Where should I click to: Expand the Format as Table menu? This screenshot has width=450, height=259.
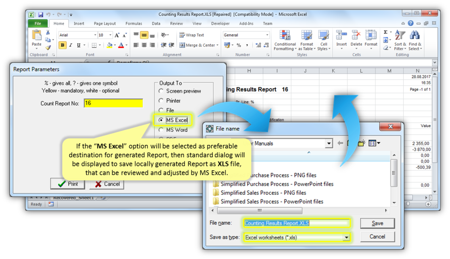tap(306, 41)
